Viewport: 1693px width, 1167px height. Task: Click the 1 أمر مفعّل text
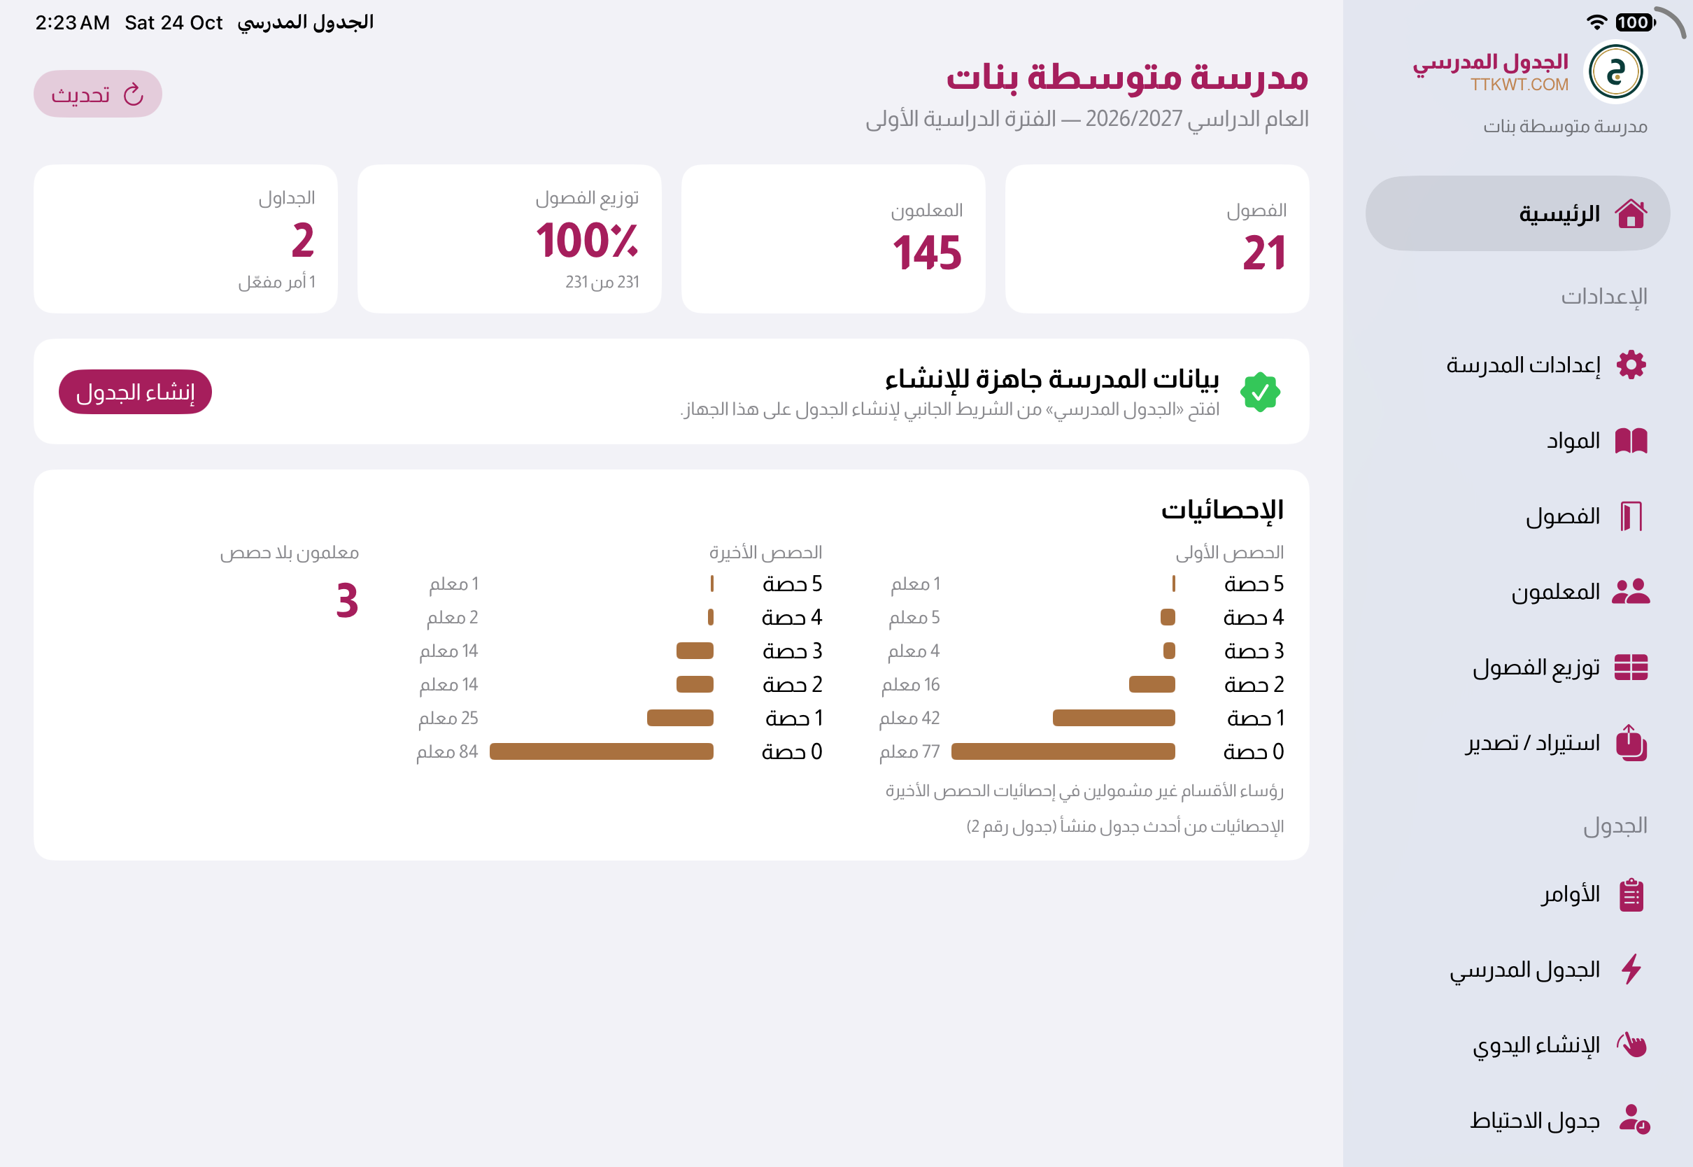click(x=276, y=281)
